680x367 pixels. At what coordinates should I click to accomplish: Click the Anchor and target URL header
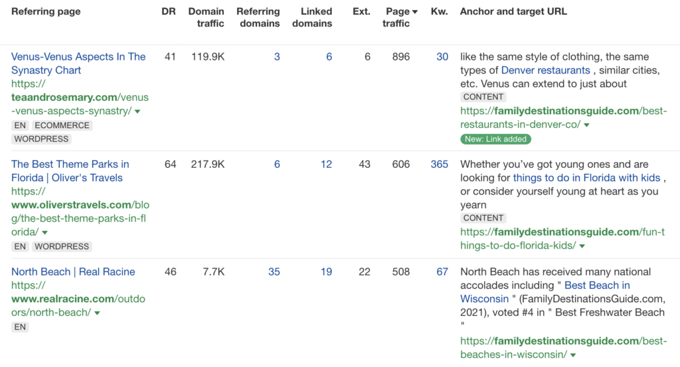(x=513, y=12)
